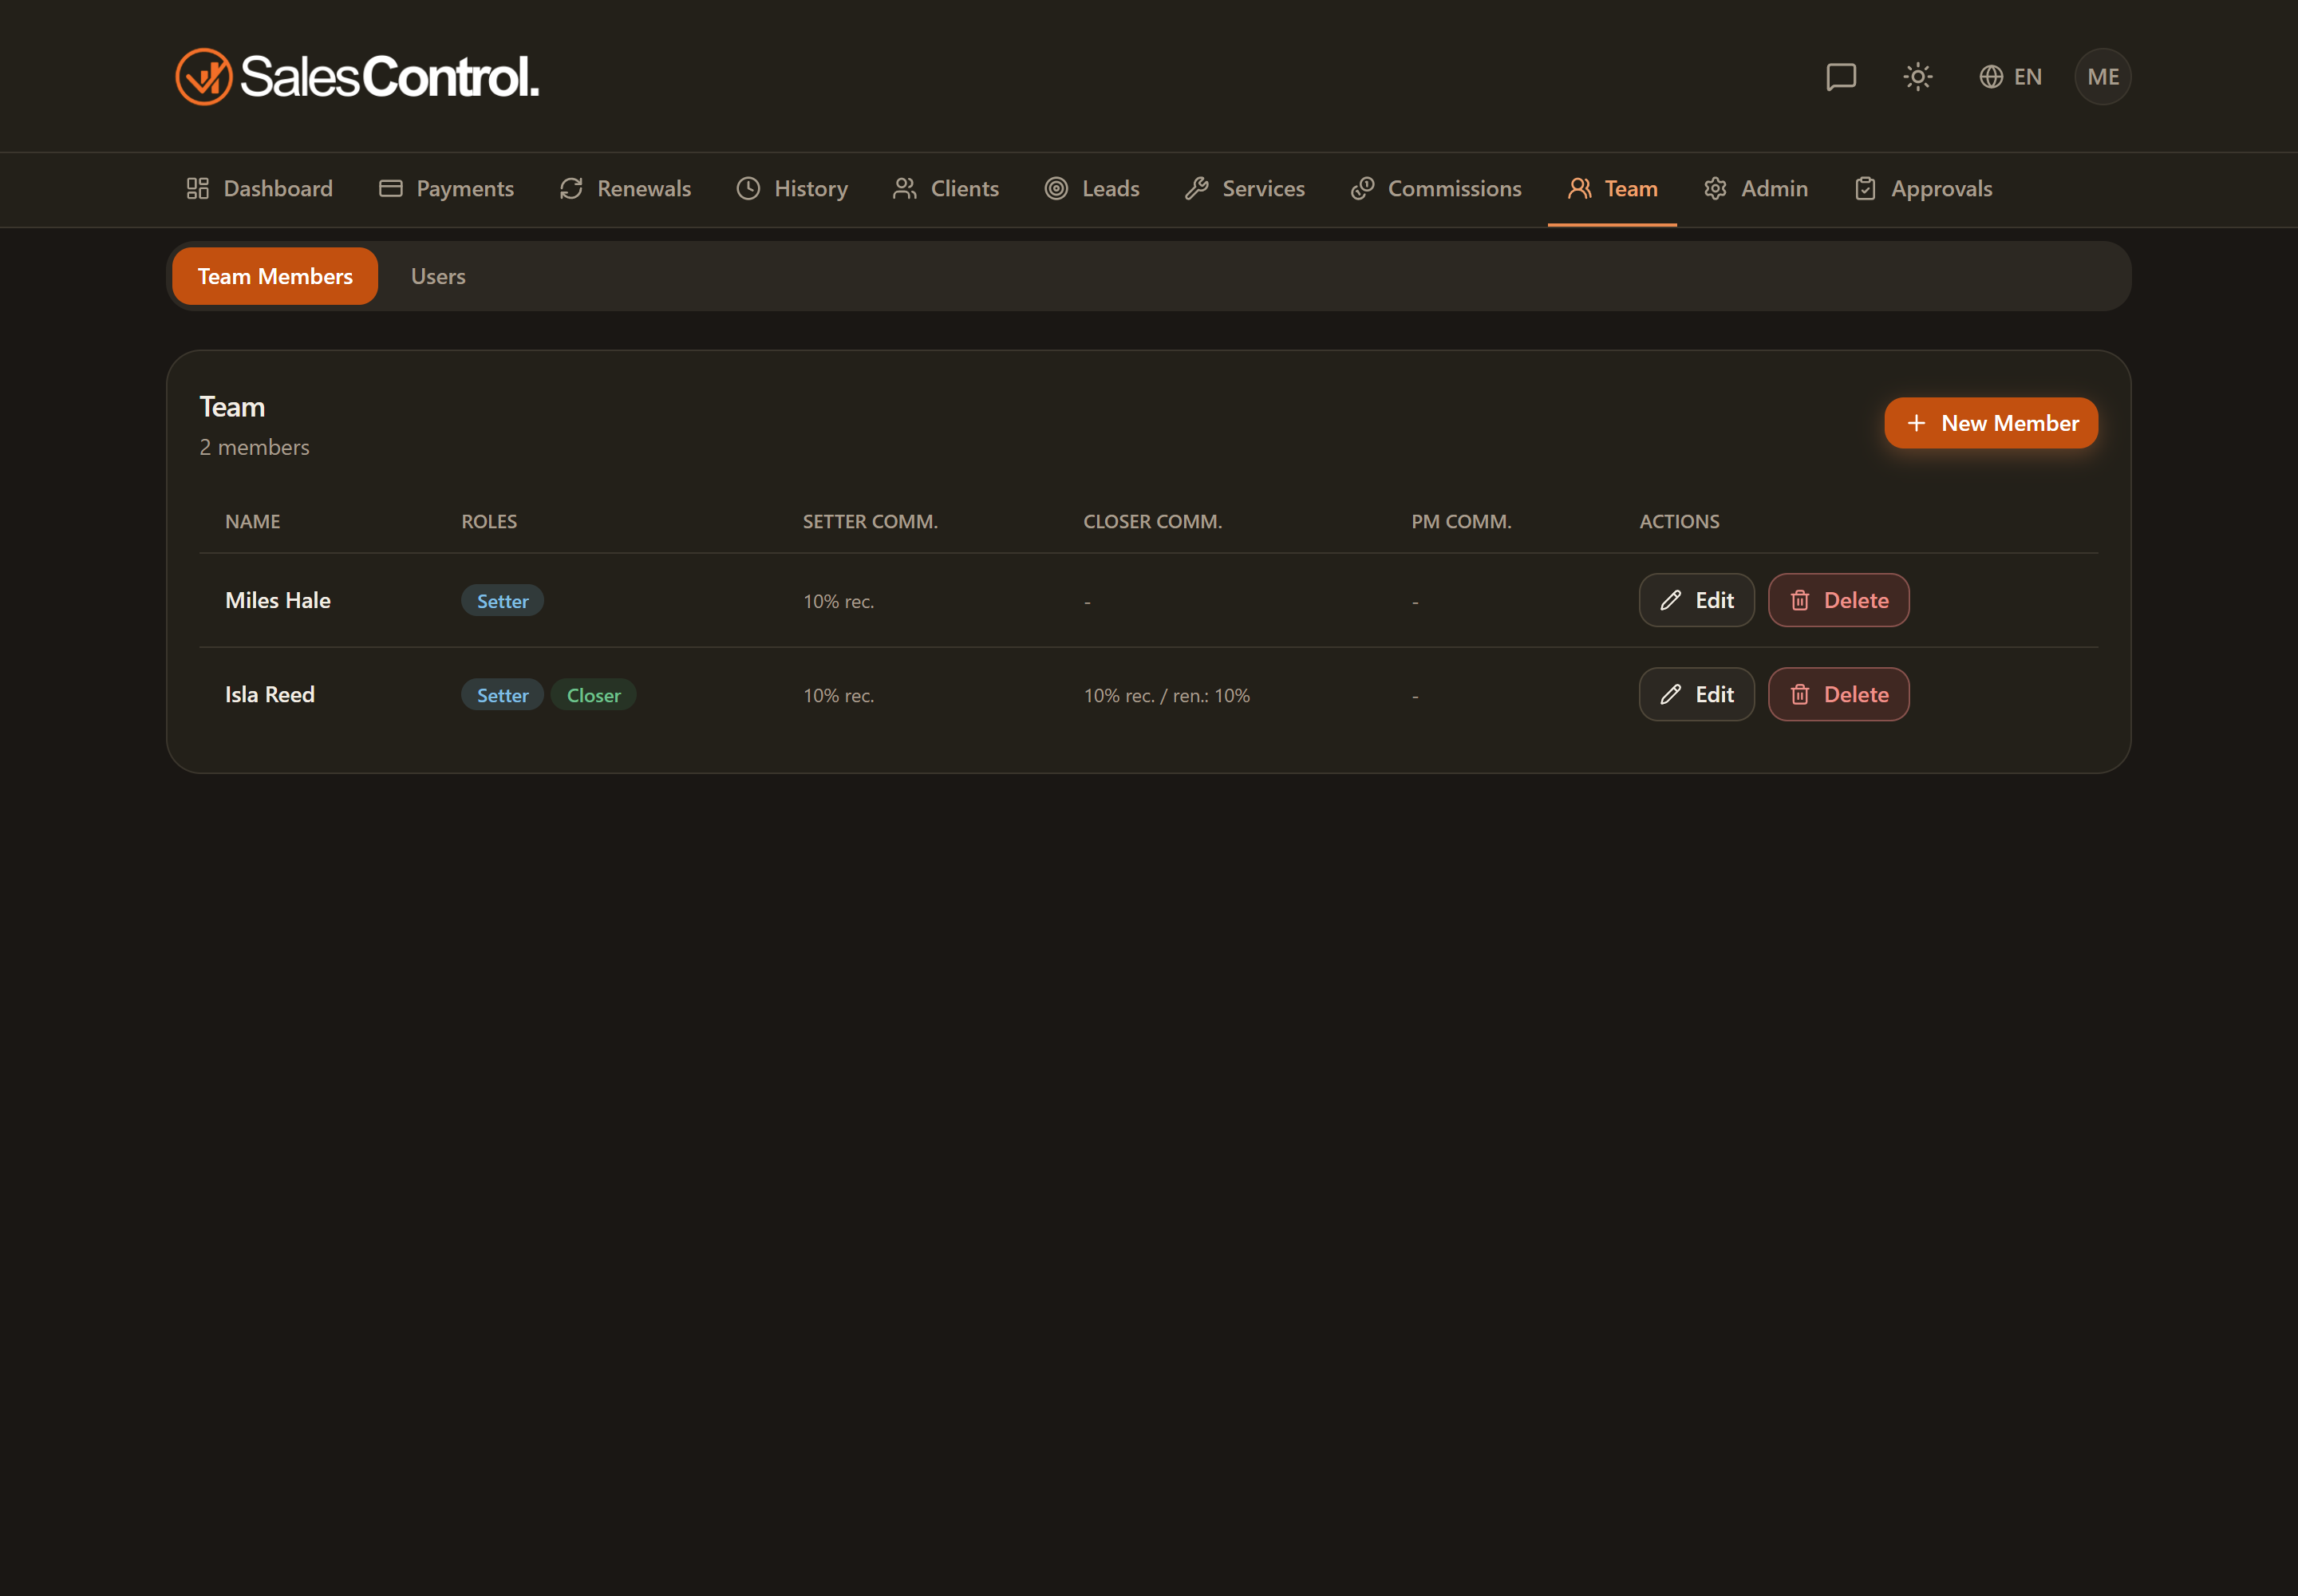Open the Admin tab
Viewport: 2298px width, 1596px height.
(x=1756, y=189)
